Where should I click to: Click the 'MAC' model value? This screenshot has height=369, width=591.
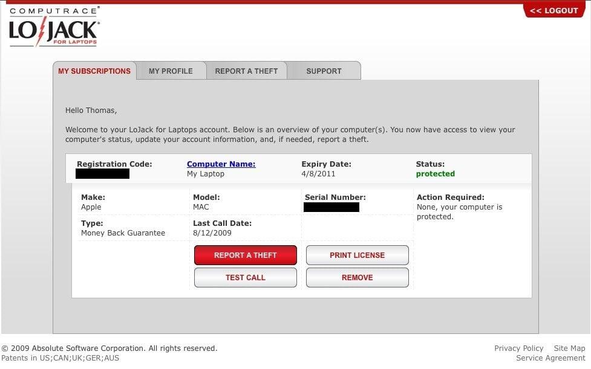(x=201, y=207)
